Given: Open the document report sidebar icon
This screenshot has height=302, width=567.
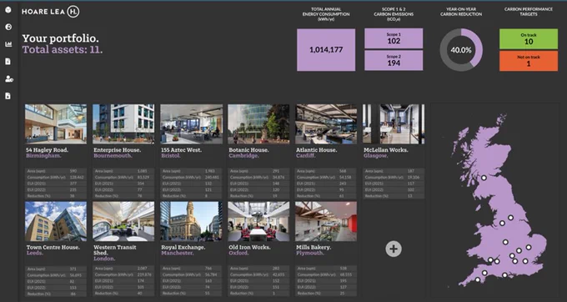Looking at the screenshot, I should coord(8,62).
